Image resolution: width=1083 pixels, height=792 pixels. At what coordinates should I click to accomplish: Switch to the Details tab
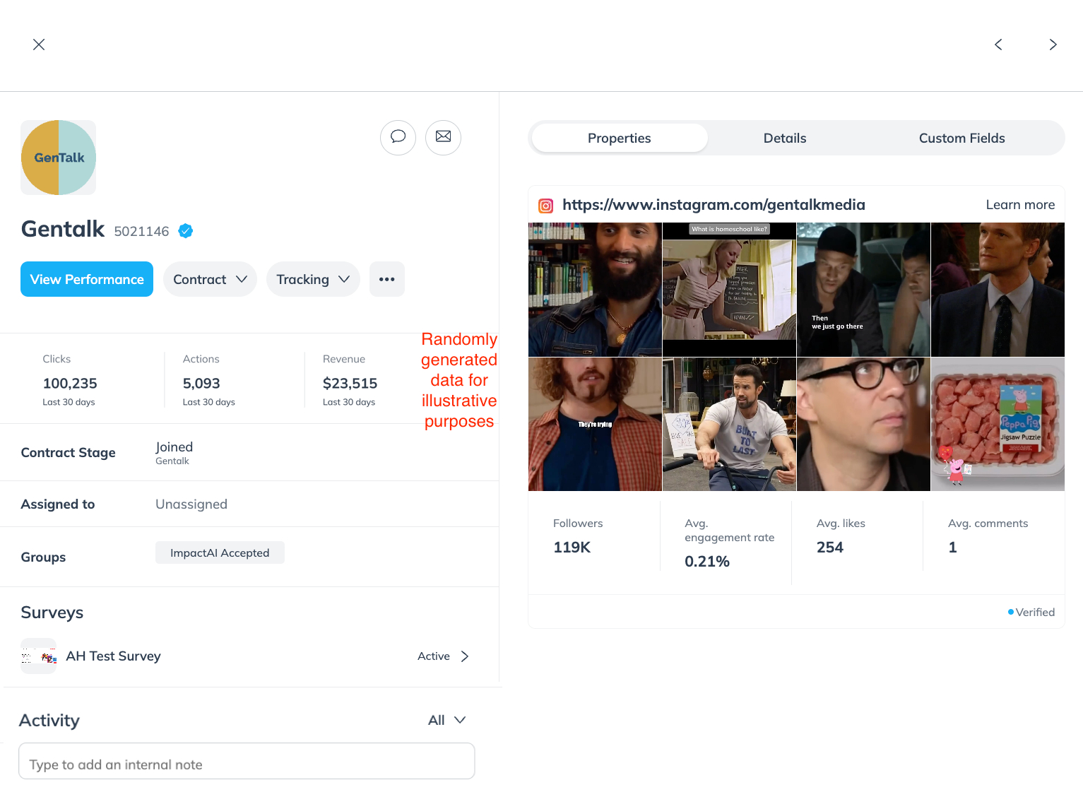click(x=785, y=138)
